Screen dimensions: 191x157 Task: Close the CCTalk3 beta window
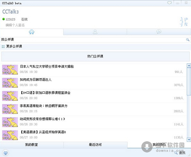tap(186, 3)
